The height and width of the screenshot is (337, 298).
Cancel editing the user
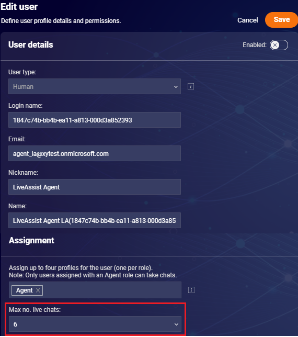[x=247, y=20]
